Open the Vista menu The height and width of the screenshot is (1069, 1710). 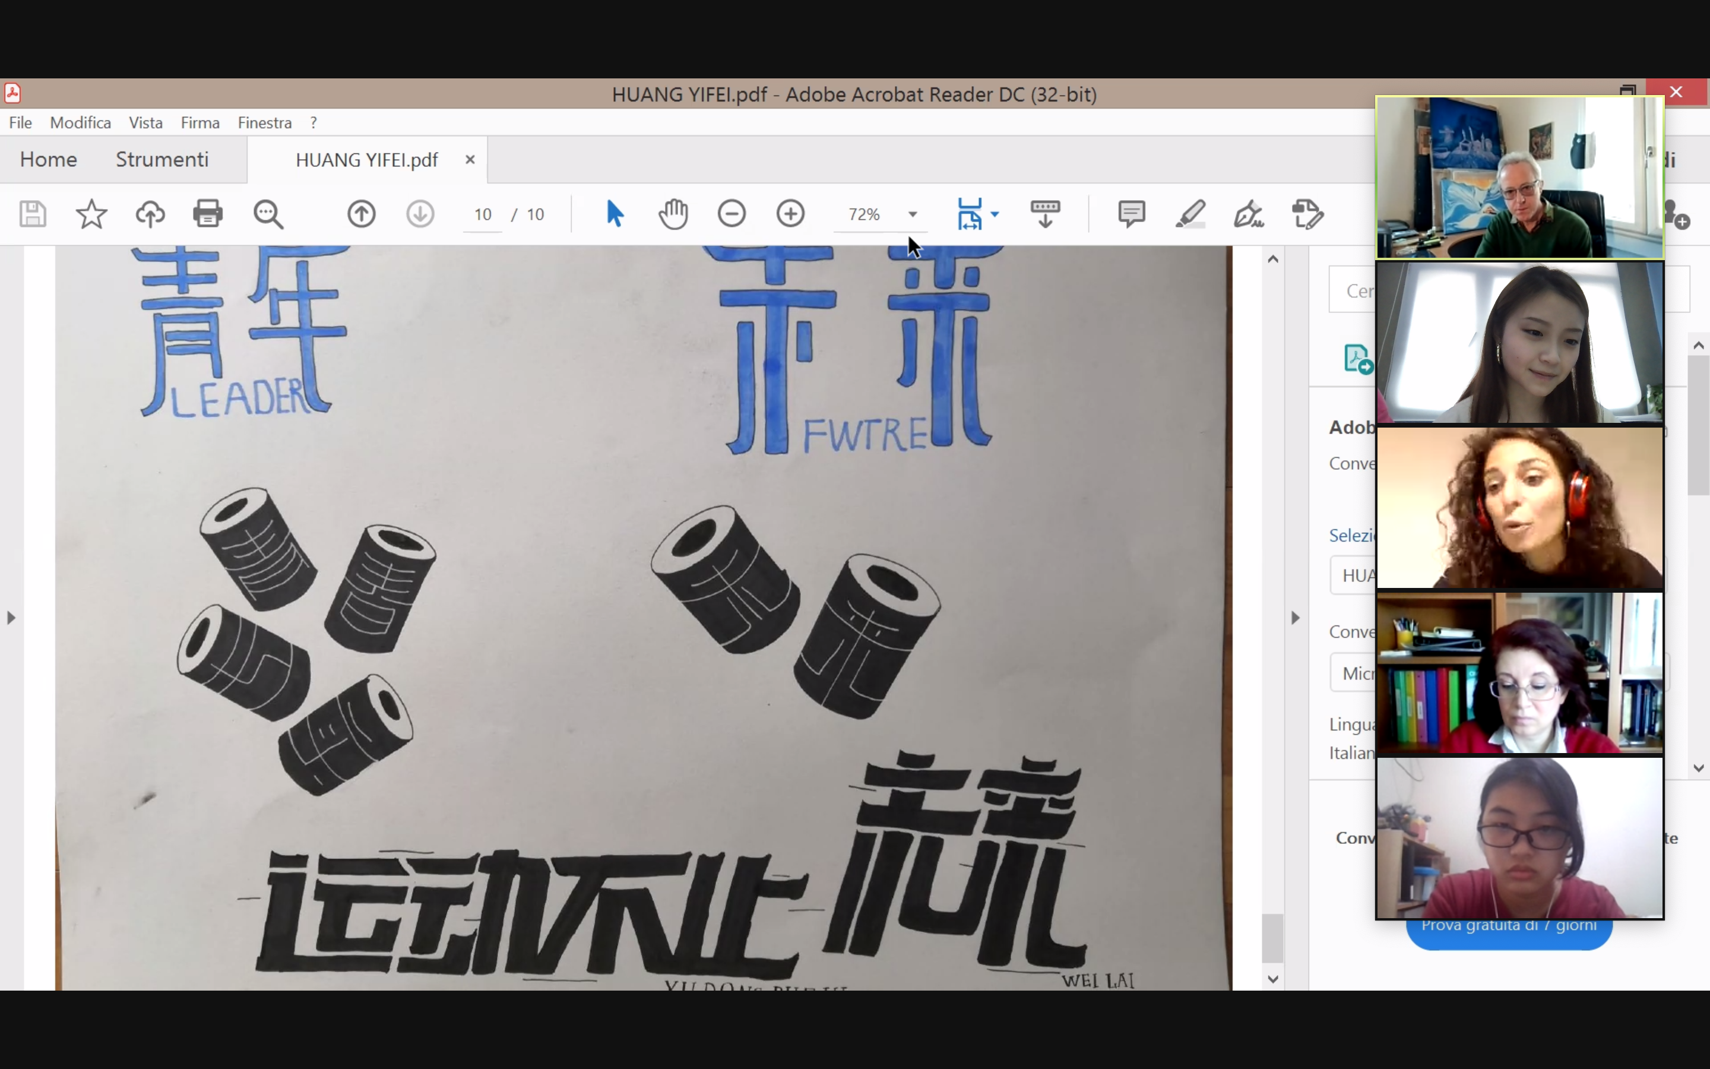tap(145, 122)
